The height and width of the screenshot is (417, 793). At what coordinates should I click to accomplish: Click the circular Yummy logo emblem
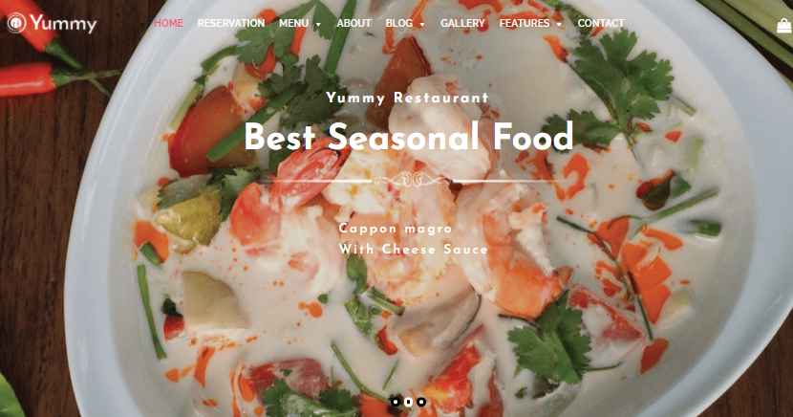16,23
